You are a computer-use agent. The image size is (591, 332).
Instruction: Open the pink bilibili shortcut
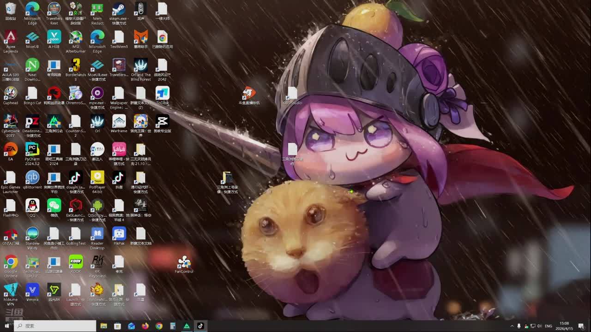pos(119,149)
